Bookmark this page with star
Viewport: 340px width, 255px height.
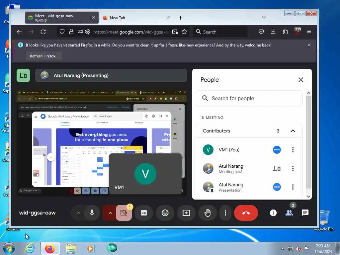point(184,32)
